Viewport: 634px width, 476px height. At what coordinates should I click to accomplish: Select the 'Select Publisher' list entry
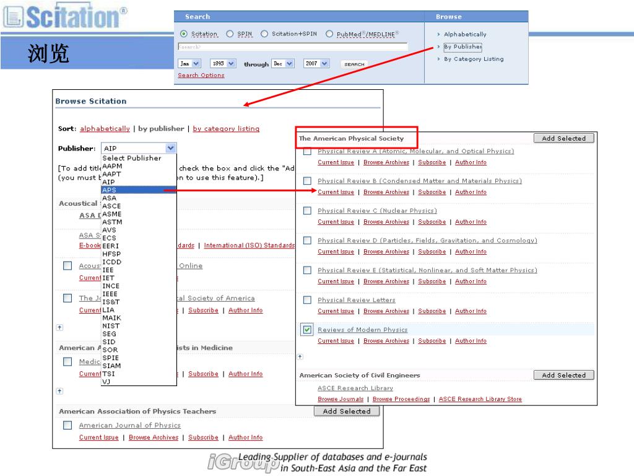tap(139, 158)
